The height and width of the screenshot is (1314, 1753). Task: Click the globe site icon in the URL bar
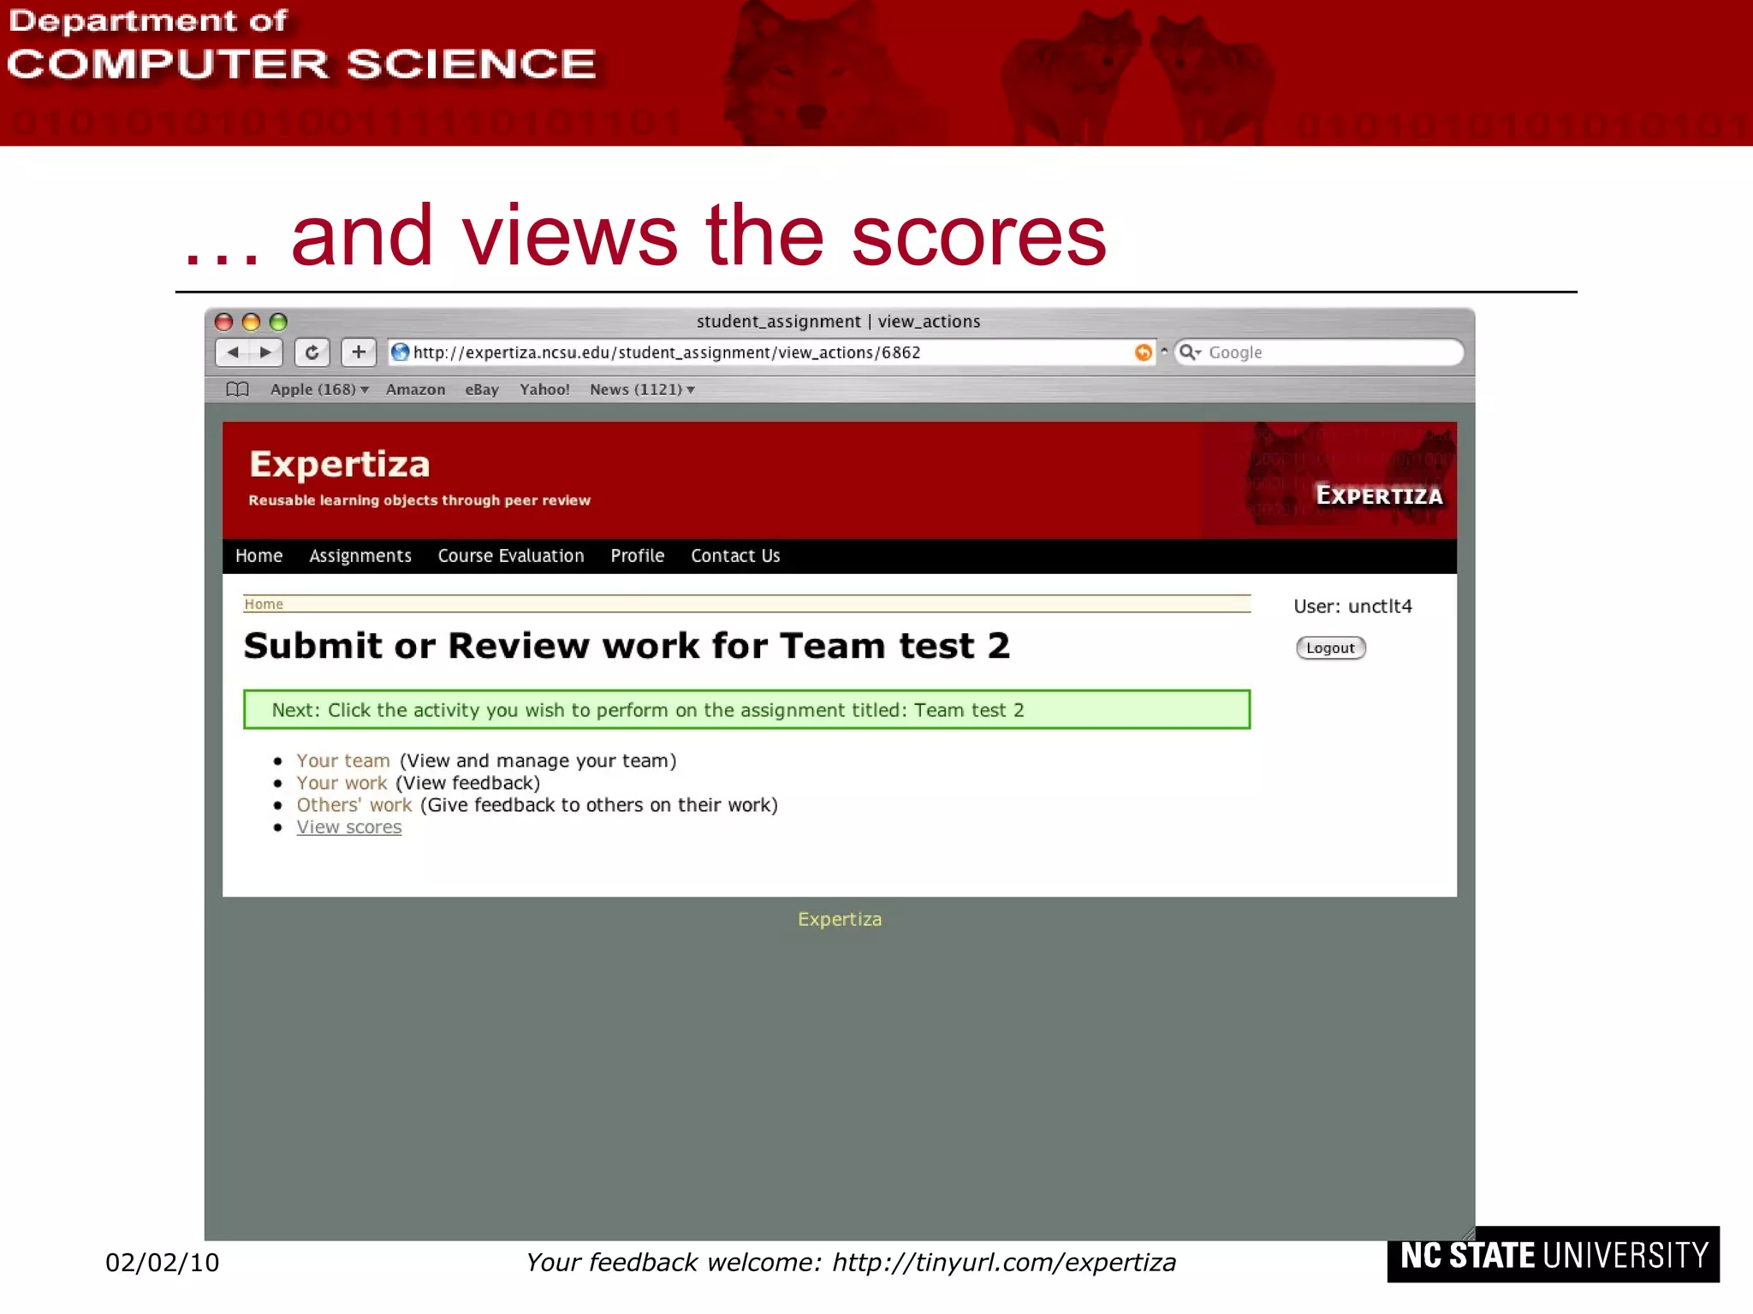(x=400, y=352)
